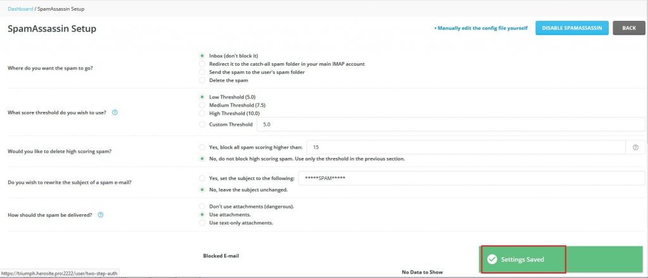Image resolution: width=648 pixels, height=278 pixels.
Task: Enable the Custom Threshold option
Action: point(202,124)
